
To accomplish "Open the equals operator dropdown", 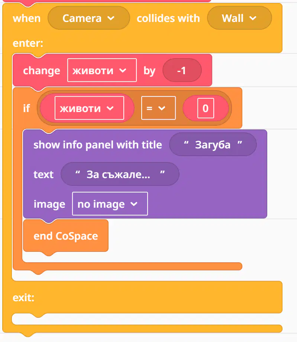I will tap(158, 108).
